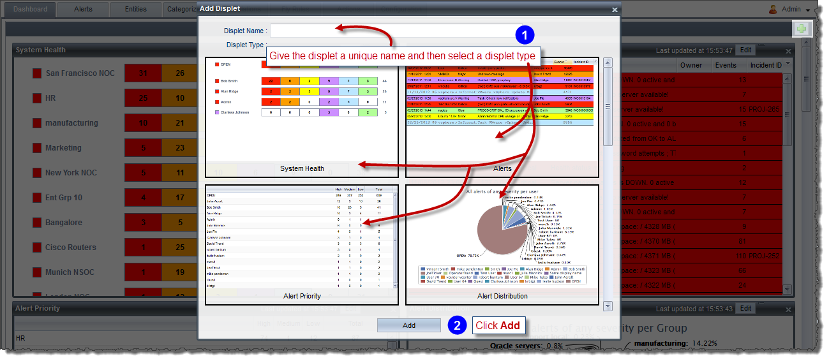Viewport: 829px width, 361px height.
Task: Open the Alerts table column options arrow
Action: click(x=787, y=63)
